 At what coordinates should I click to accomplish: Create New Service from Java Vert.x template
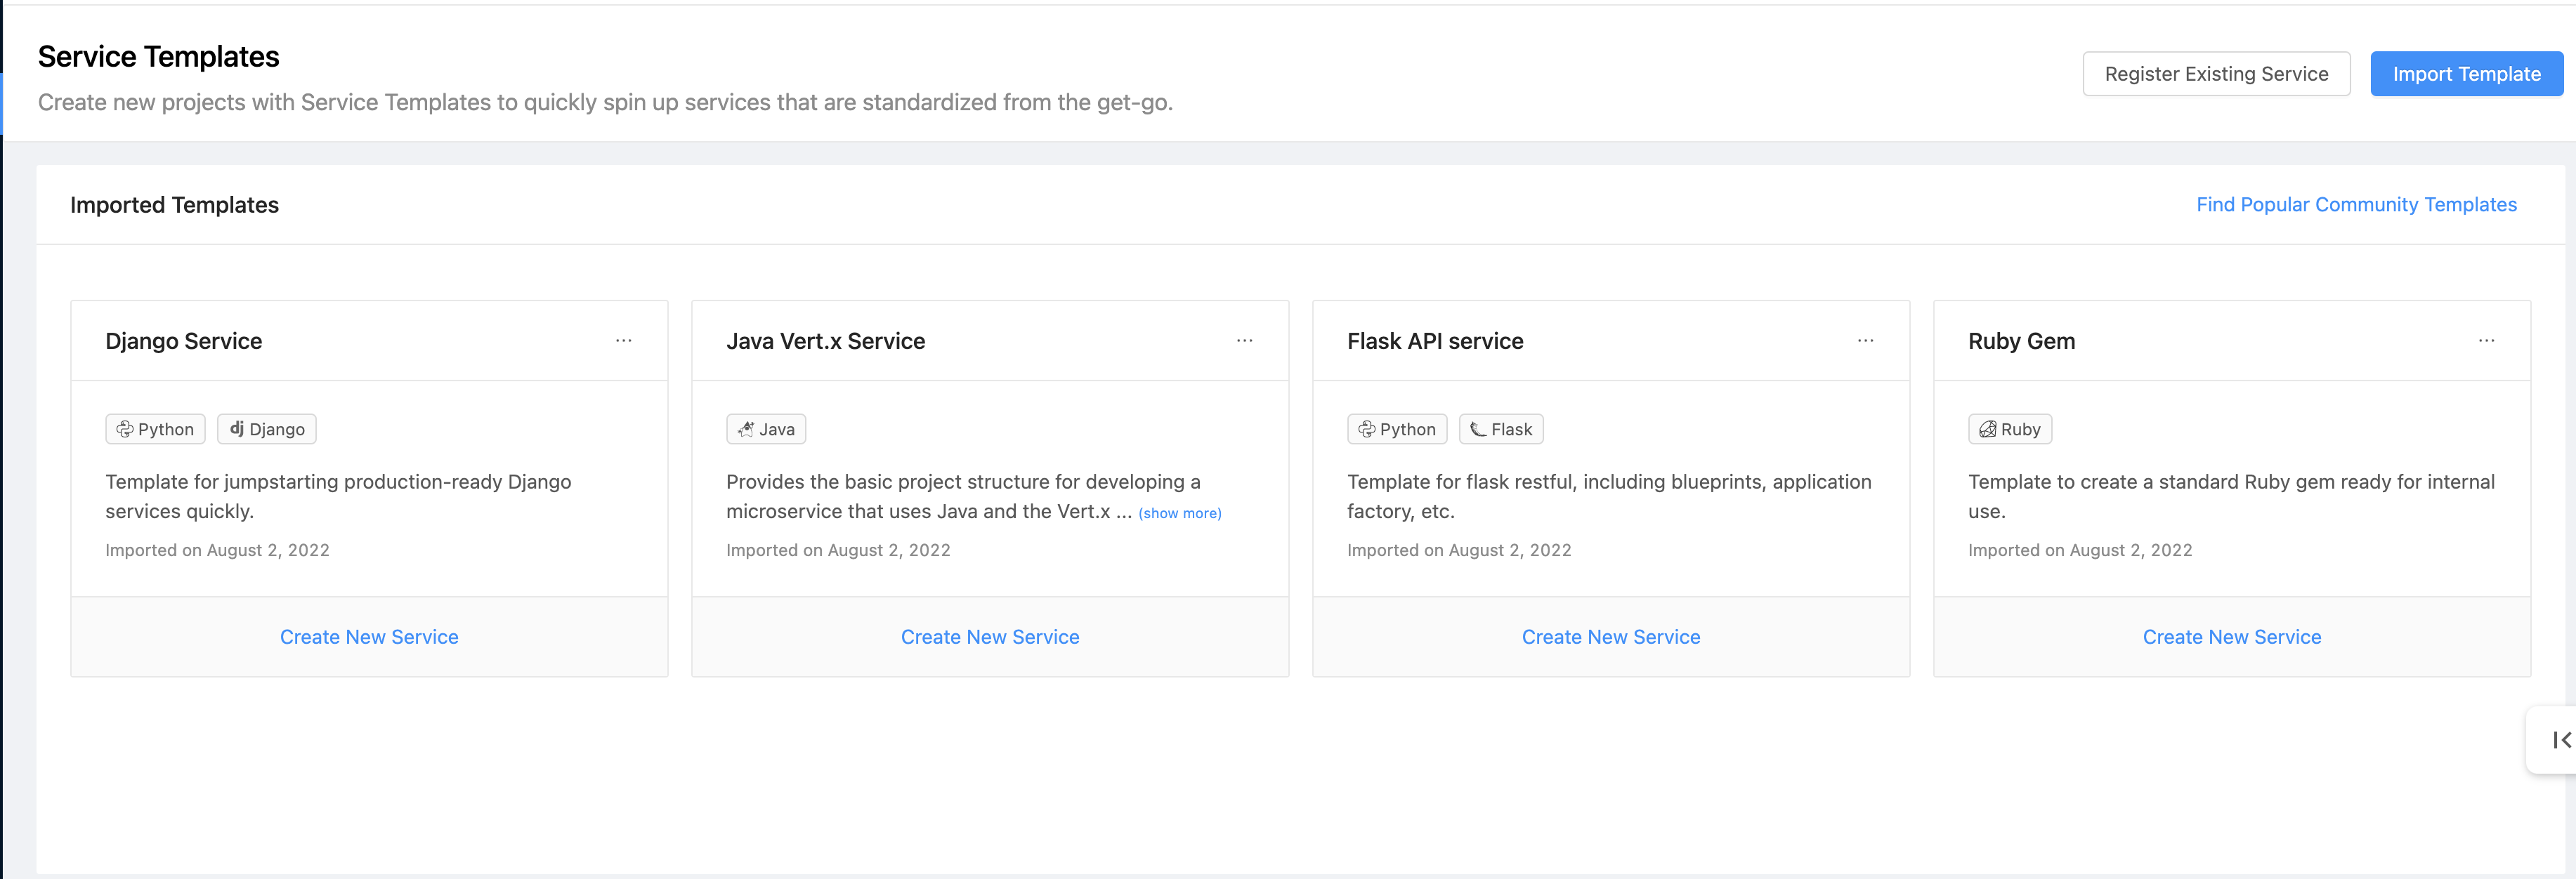[990, 636]
